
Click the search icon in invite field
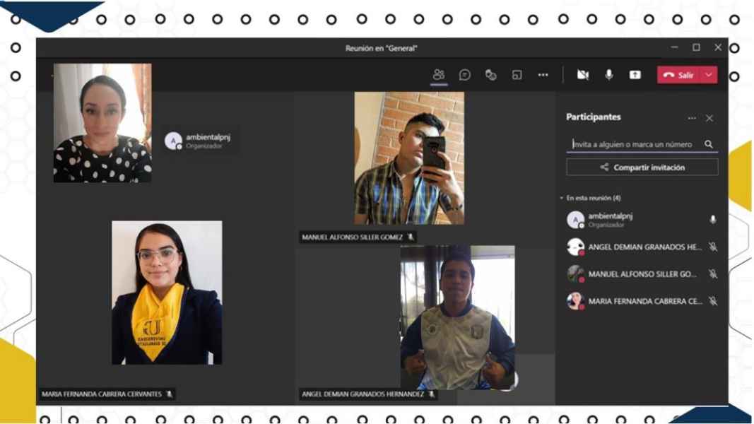pos(708,144)
